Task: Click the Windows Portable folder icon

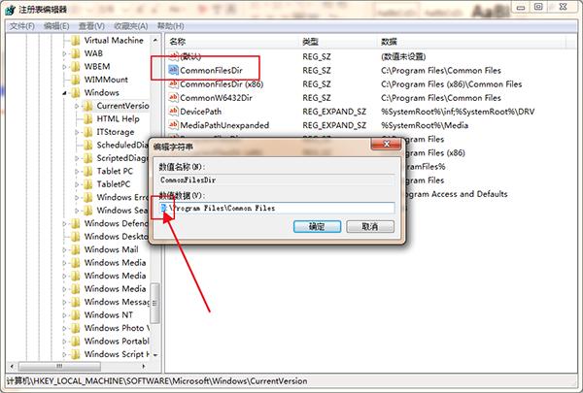Action: pos(76,341)
